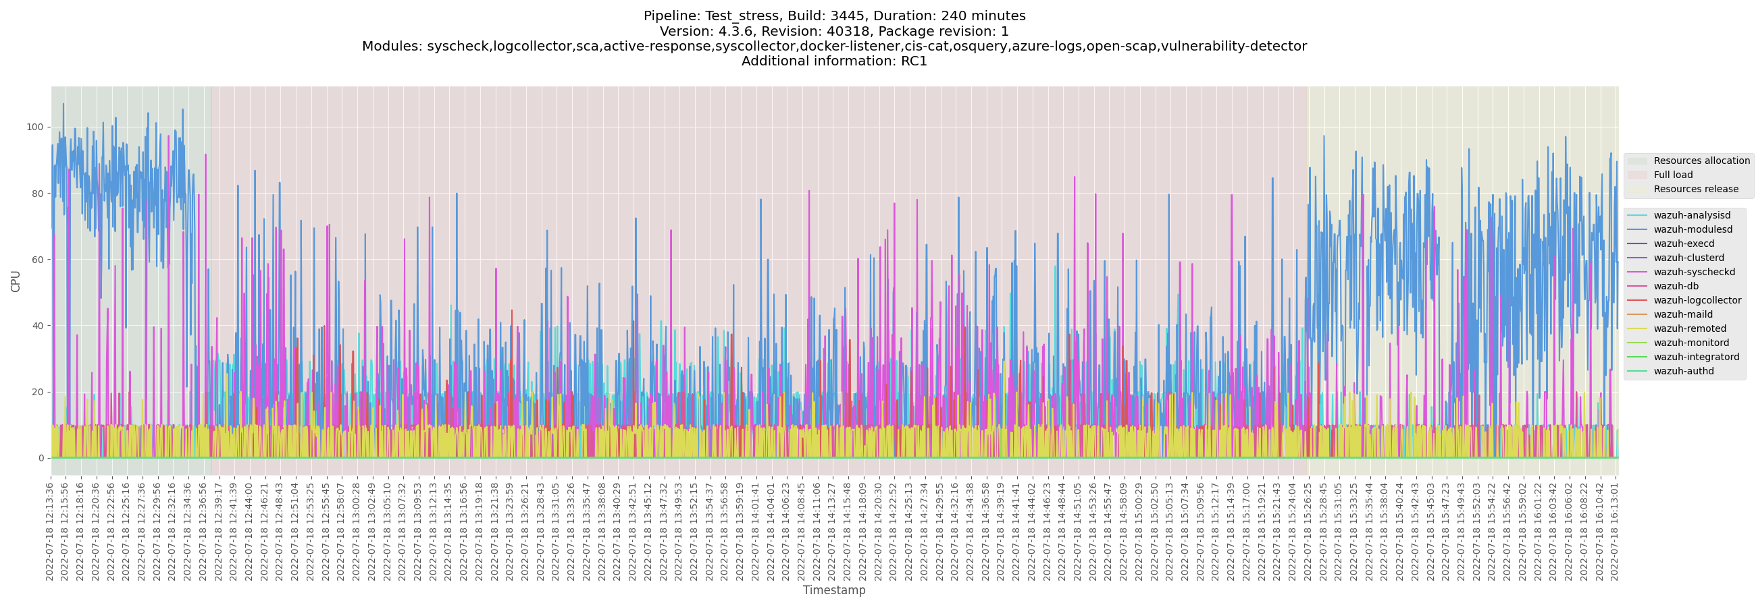Click the Full load legend swatch

1636,175
